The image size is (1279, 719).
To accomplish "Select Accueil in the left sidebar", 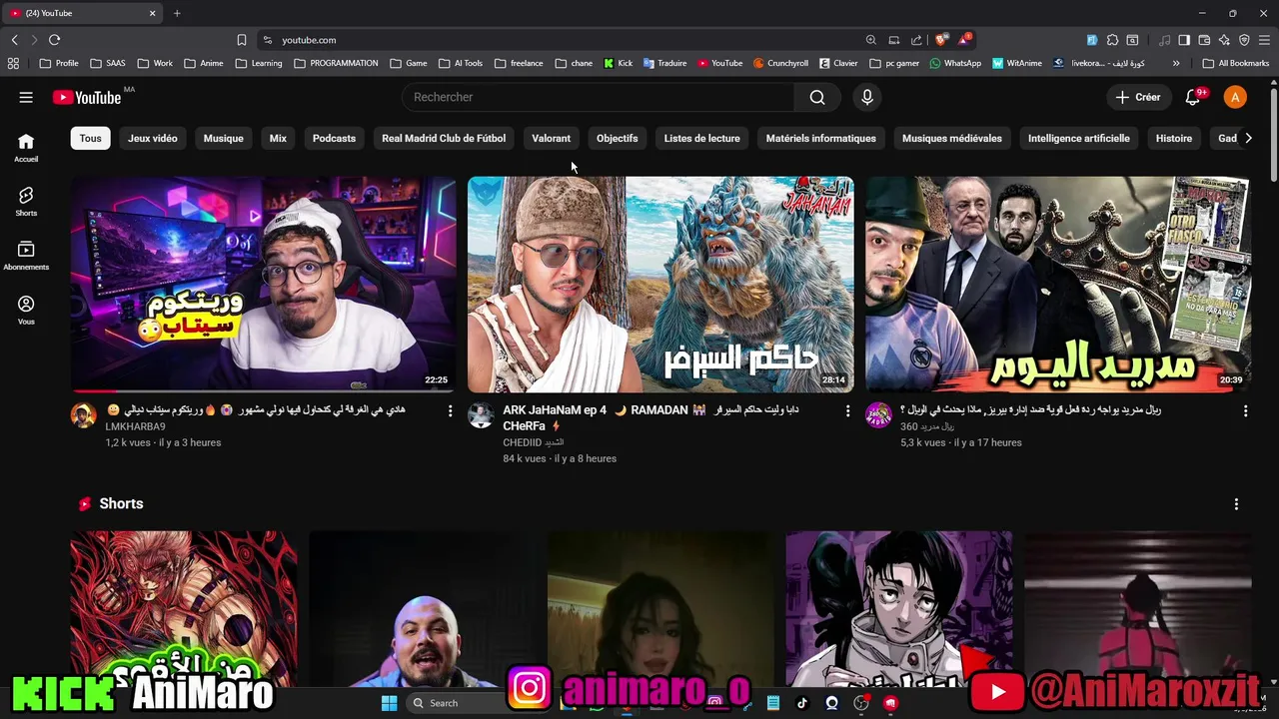I will pyautogui.click(x=26, y=147).
